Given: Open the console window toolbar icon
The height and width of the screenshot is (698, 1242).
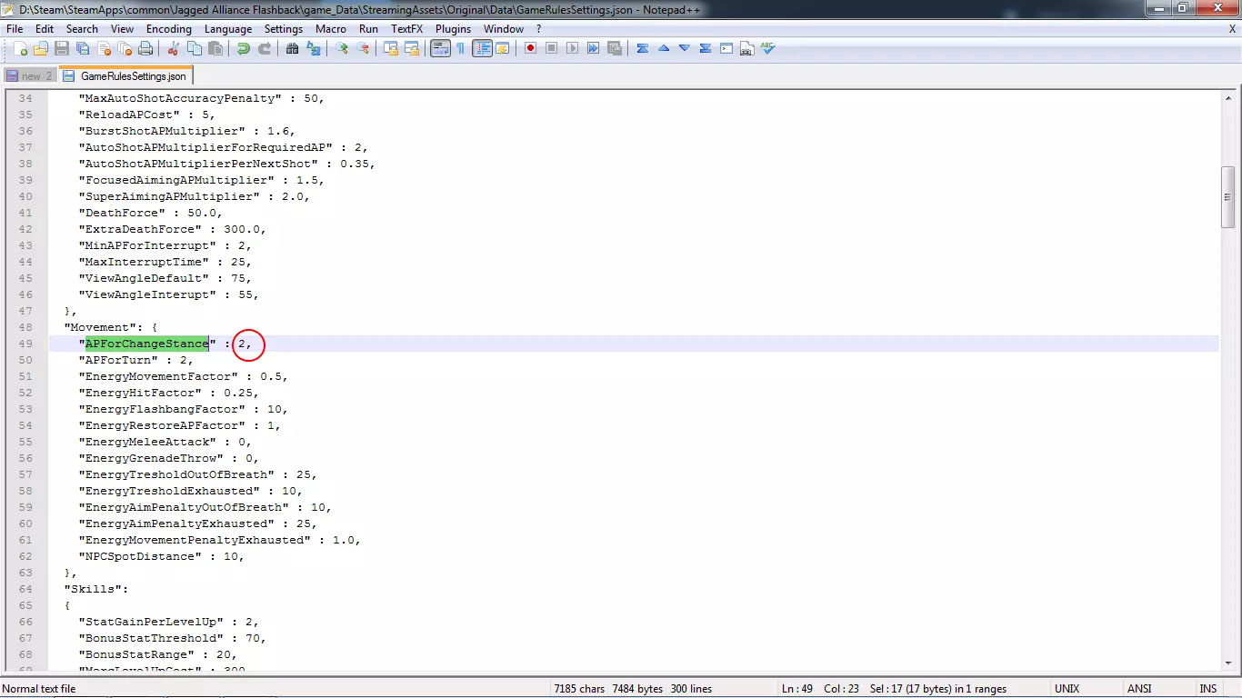Looking at the screenshot, I should (726, 48).
